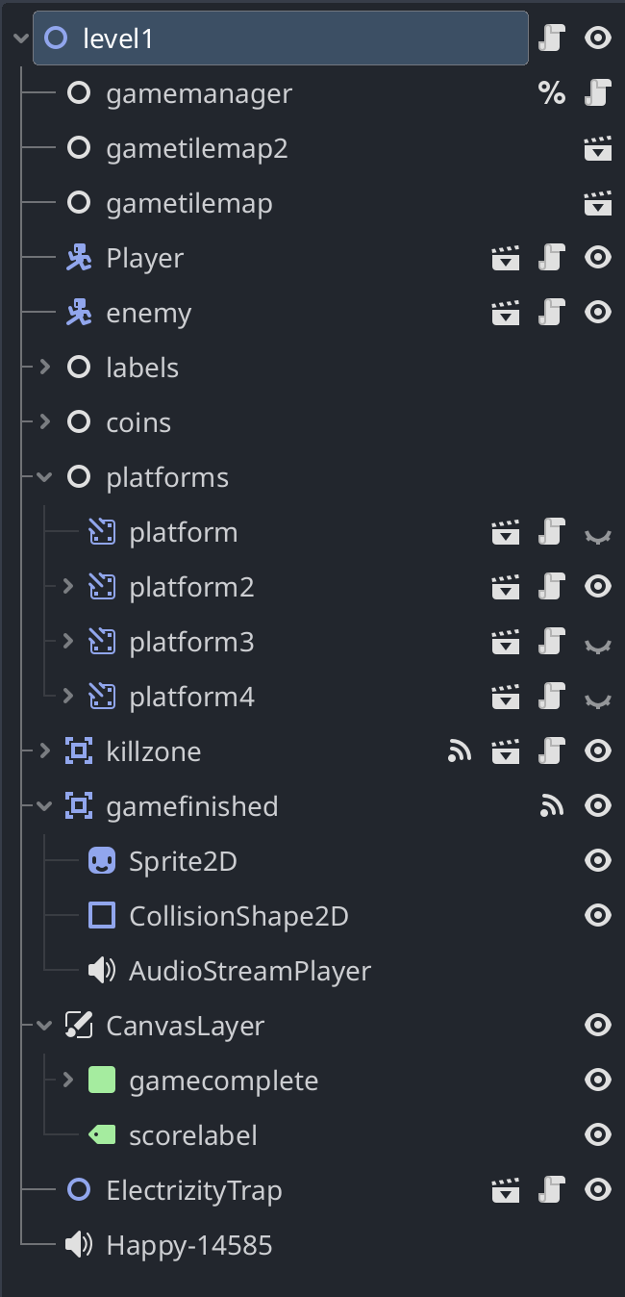Expand the coins node
The height and width of the screenshot is (1297, 625).
tap(44, 422)
